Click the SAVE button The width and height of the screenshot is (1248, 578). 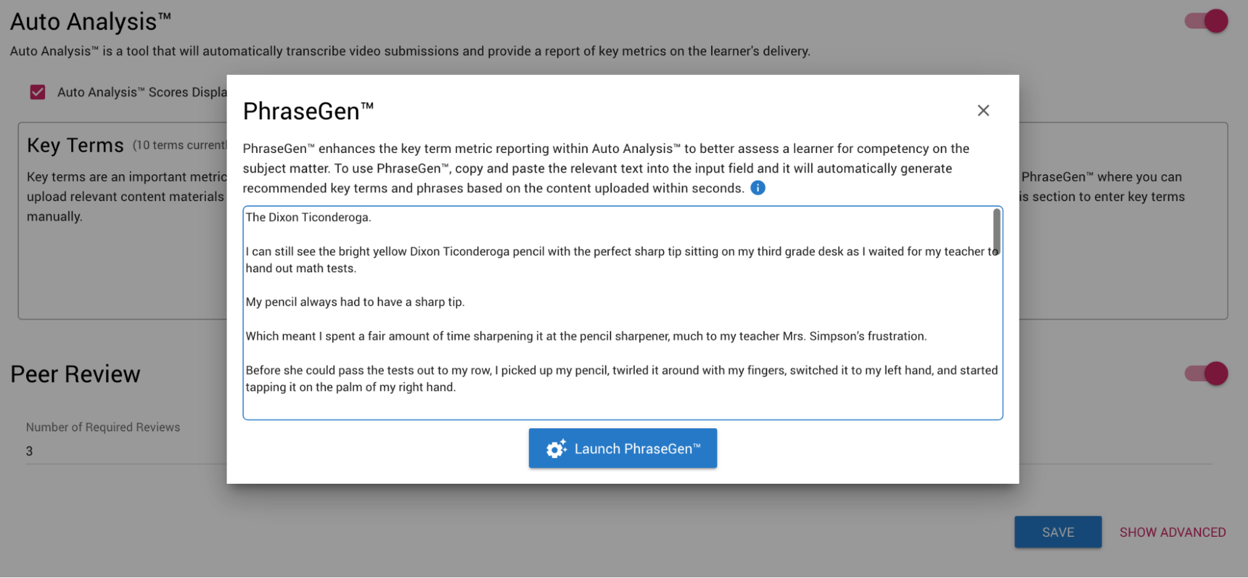click(x=1058, y=532)
